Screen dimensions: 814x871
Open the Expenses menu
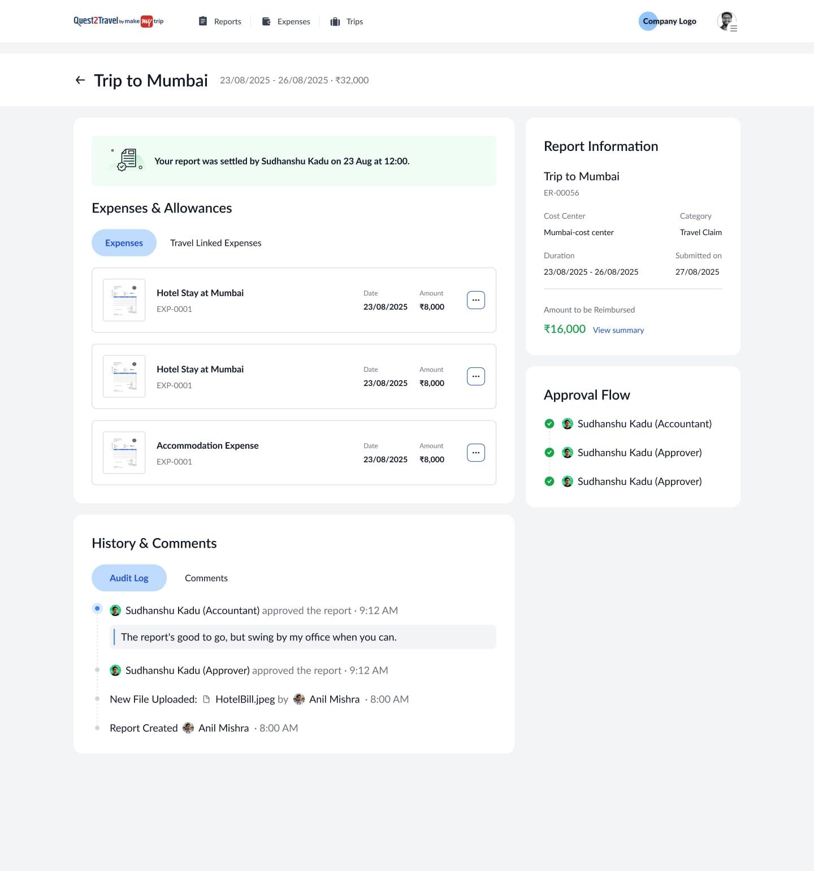pyautogui.click(x=286, y=21)
